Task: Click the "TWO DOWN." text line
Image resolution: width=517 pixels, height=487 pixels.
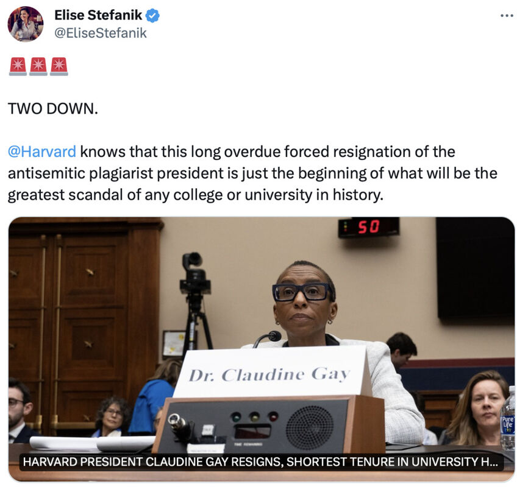Action: tap(53, 108)
